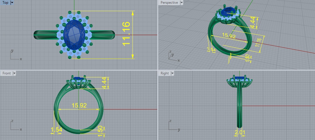The image size is (315, 140).
Task: Activate the Top viewport title label
Action: click(x=5, y=3)
